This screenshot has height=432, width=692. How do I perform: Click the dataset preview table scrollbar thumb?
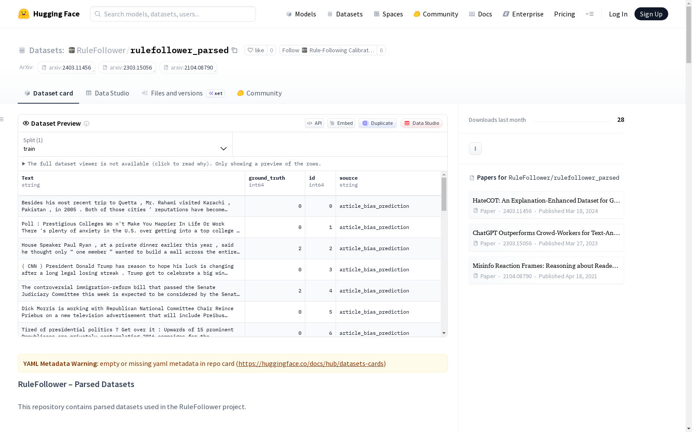tap(444, 194)
